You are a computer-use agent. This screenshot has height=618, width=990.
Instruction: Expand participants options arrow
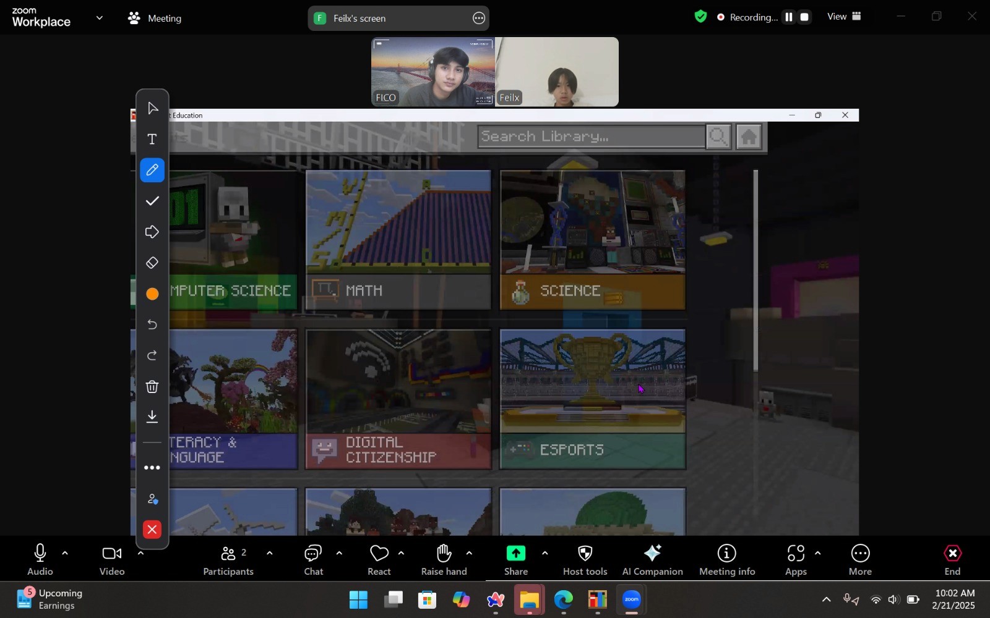pos(269,554)
